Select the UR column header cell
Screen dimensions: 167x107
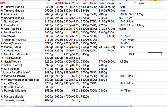[49, 3]
